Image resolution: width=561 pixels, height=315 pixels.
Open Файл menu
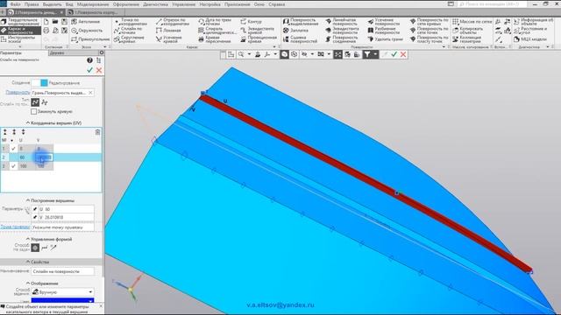click(x=15, y=4)
